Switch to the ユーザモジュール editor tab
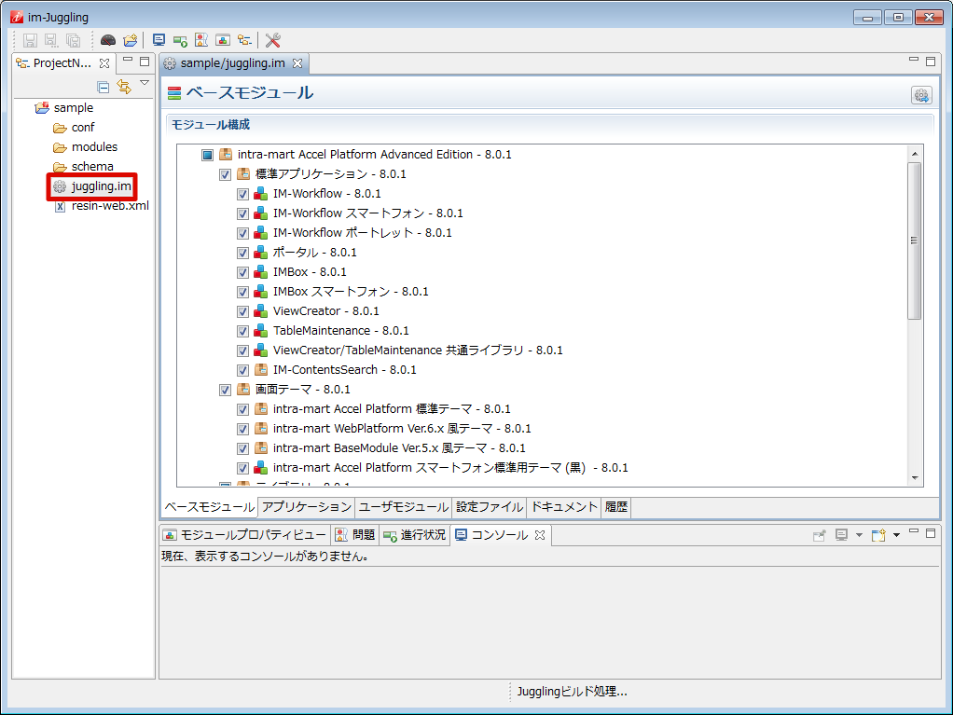Screen dimensions: 953x715 pos(404,507)
